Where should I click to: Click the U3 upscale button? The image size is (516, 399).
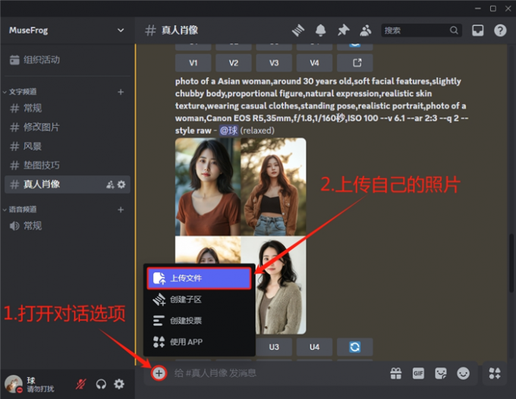click(274, 347)
